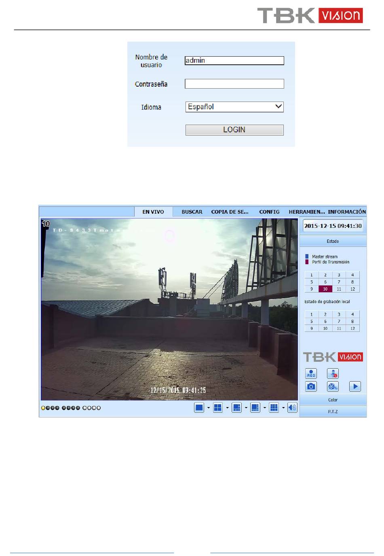
Task: Click the 2015-12-15 09:41:30 date display
Action: click(333, 226)
